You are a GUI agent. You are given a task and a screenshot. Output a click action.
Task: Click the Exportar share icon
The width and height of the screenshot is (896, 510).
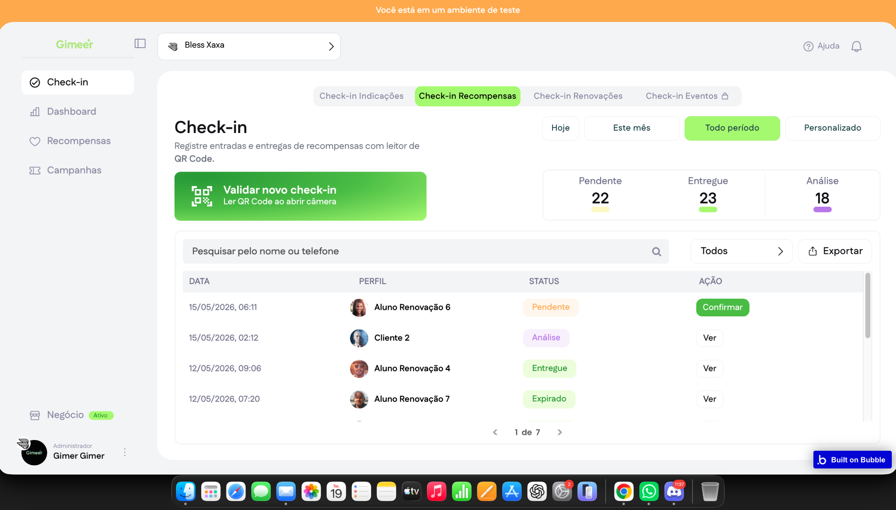(x=812, y=251)
